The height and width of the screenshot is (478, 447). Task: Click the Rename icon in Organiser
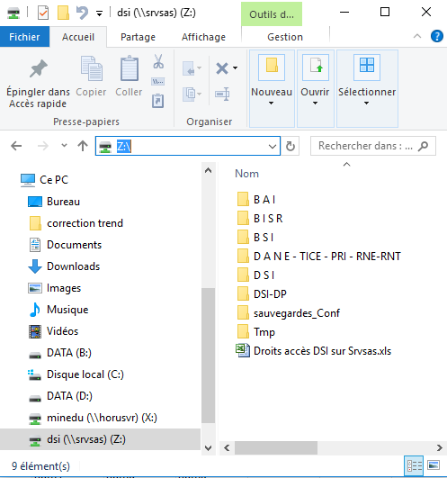[x=222, y=94]
